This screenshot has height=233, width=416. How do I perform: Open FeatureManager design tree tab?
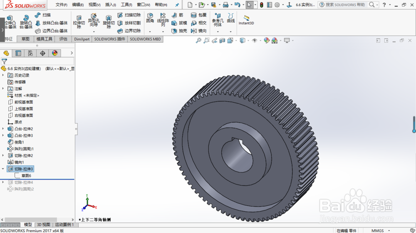pos(6,53)
